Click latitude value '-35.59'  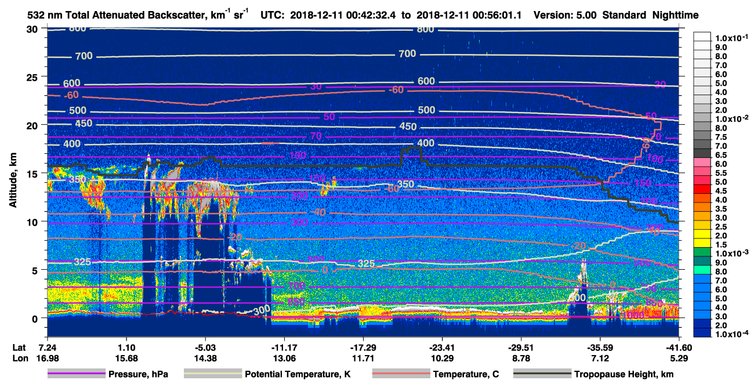[x=600, y=348]
